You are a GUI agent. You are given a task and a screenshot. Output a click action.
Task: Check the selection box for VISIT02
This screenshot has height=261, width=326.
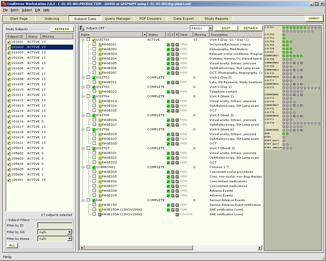pos(88,77)
